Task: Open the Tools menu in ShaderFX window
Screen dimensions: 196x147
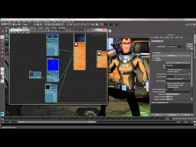Action: [x=23, y=33]
